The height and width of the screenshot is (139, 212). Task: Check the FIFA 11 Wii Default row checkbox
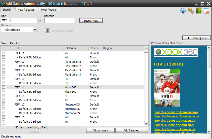pyautogui.click(x=4, y=53)
